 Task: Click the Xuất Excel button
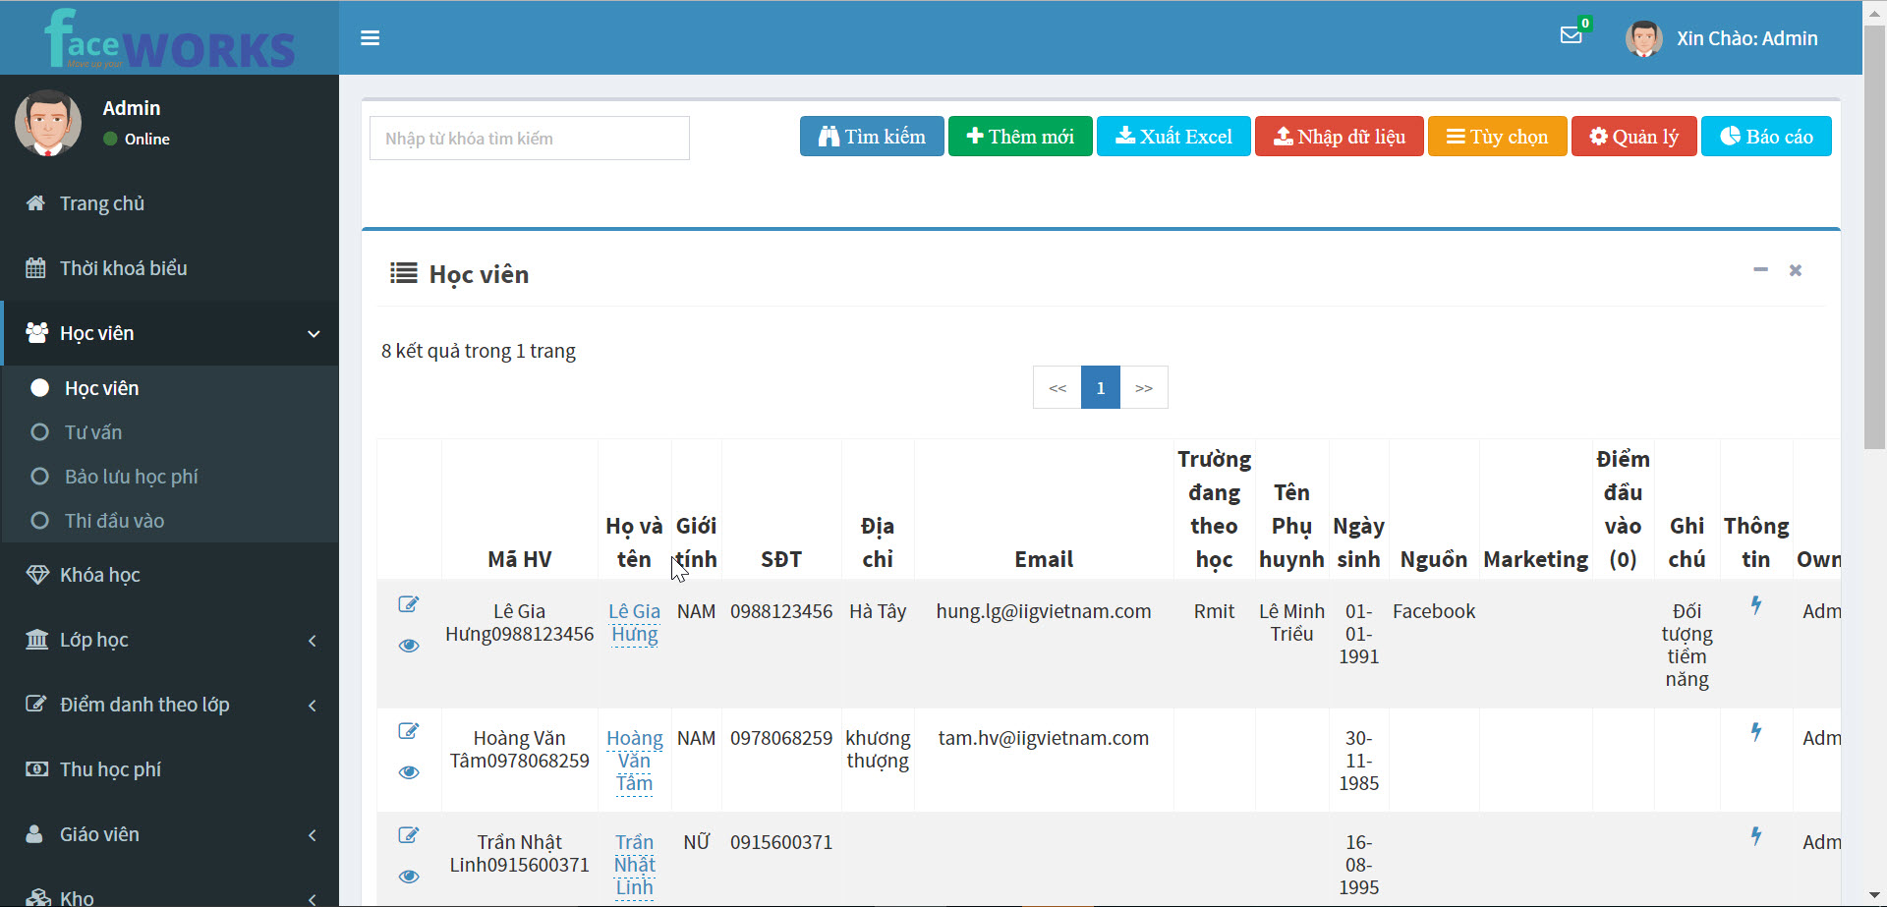[1172, 137]
